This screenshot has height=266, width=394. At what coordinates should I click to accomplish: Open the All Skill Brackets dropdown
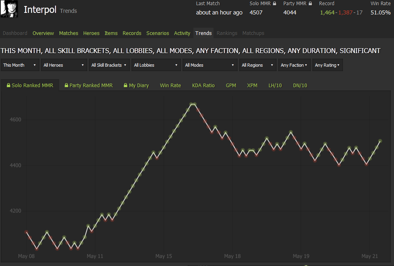tap(109, 65)
